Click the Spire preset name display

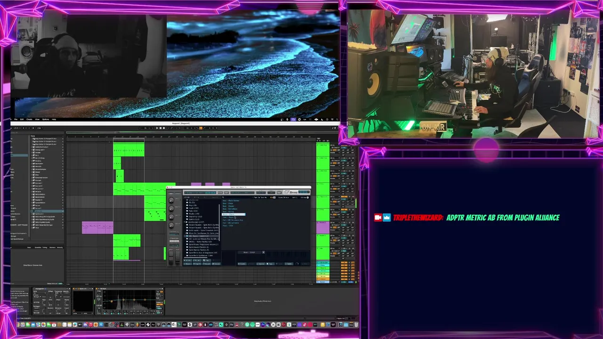(200, 193)
